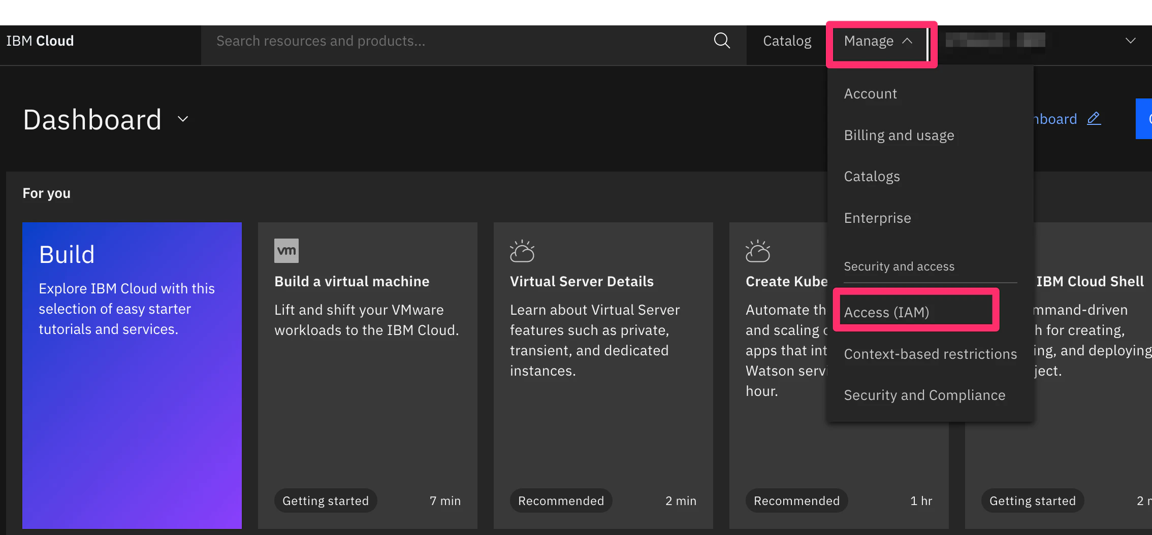
Task: Click the 7 min duration label
Action: pyautogui.click(x=445, y=501)
